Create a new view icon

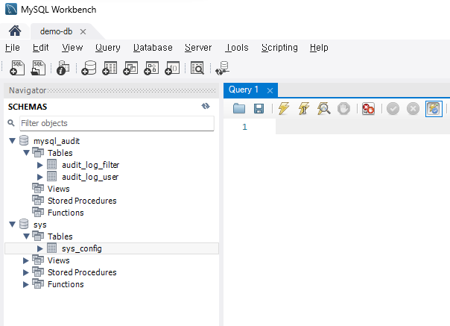[130, 68]
